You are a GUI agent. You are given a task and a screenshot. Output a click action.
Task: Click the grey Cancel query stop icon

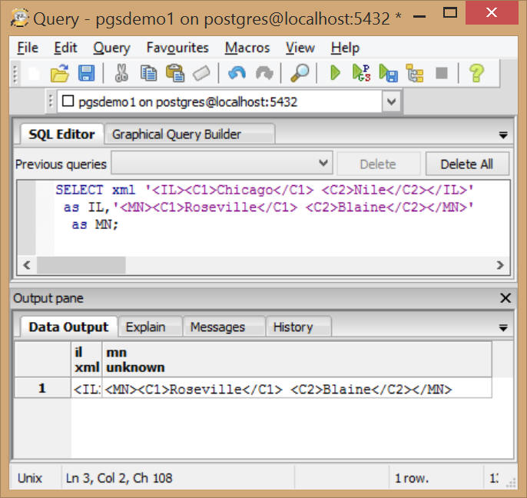442,73
